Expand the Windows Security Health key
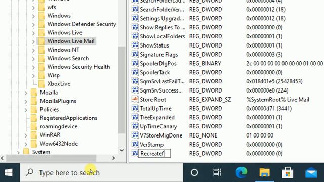The width and height of the screenshot is (324, 182). (33, 67)
